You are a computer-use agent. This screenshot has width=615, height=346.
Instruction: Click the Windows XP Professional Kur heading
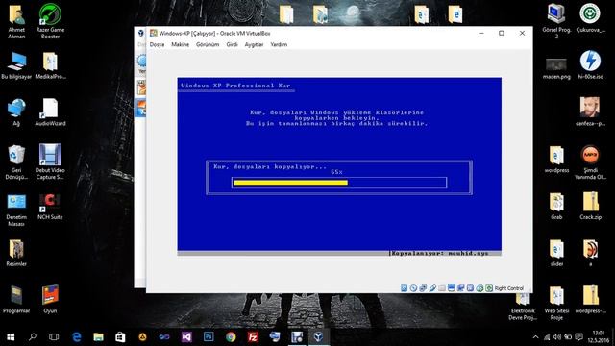click(235, 86)
